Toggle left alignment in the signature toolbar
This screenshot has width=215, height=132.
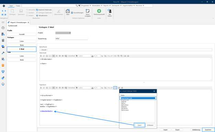click(53, 88)
